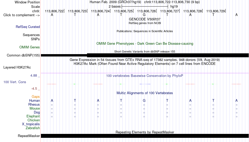Click the 'Elephant' alignment row label
This screenshot has height=142, width=249.
tap(33, 116)
